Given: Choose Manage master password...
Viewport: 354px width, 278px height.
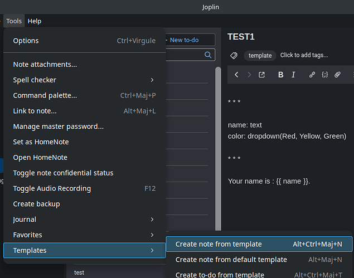Looking at the screenshot, I should point(84,126).
